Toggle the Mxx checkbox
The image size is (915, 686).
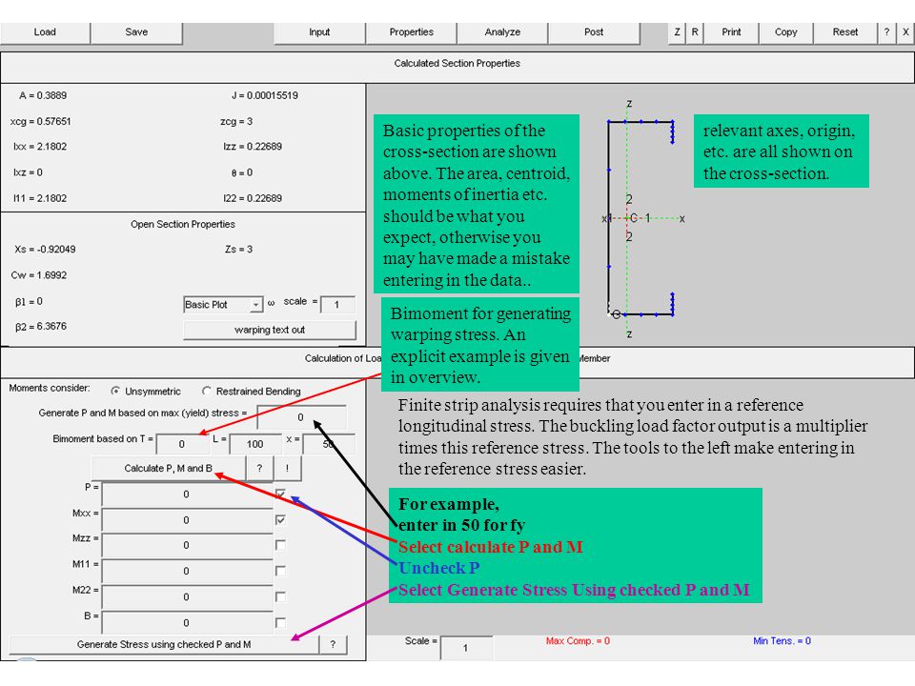pyautogui.click(x=280, y=520)
